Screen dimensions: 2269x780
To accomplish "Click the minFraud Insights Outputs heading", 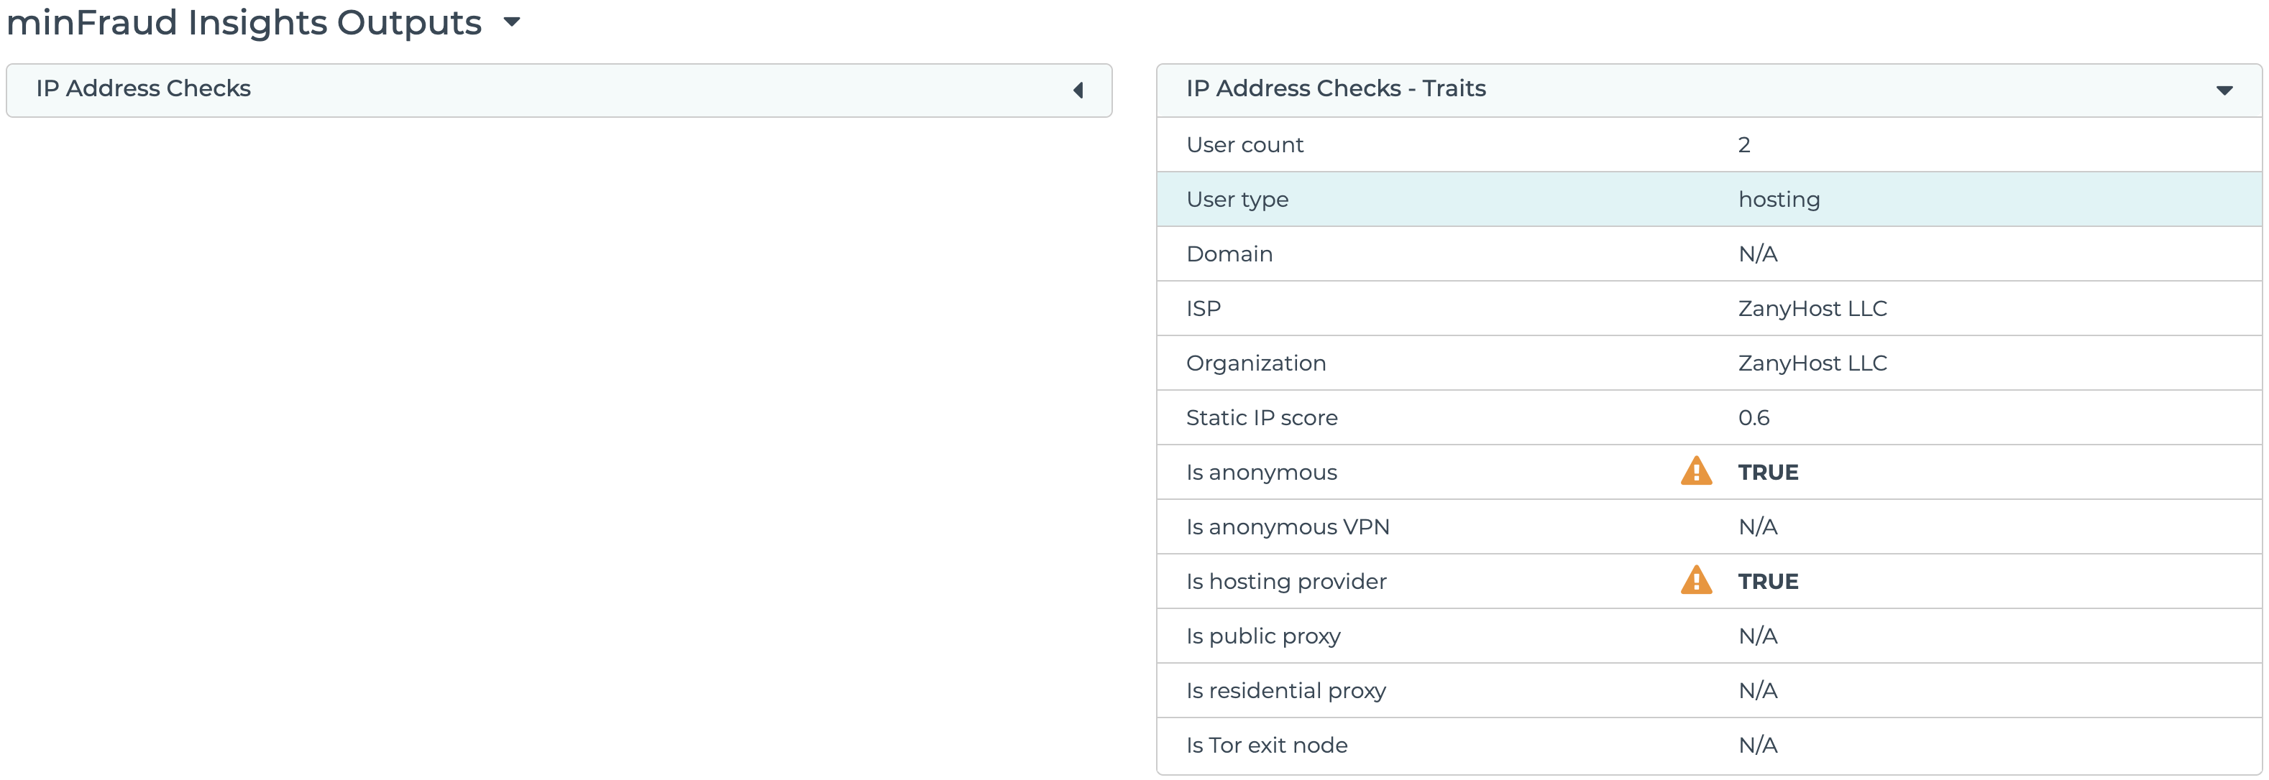I will pos(244,22).
